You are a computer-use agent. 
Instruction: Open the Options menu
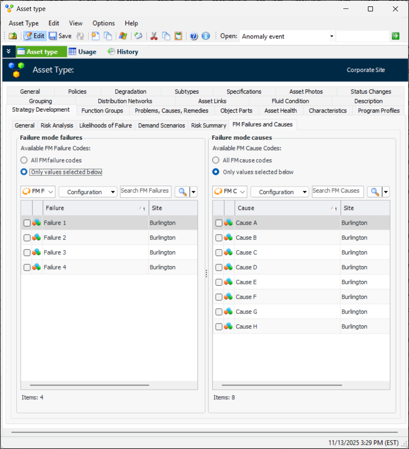(x=103, y=23)
